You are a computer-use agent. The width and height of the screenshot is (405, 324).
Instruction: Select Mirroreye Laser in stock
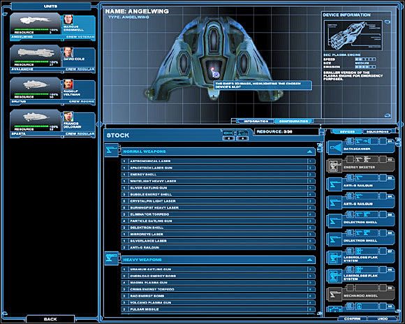(x=219, y=234)
